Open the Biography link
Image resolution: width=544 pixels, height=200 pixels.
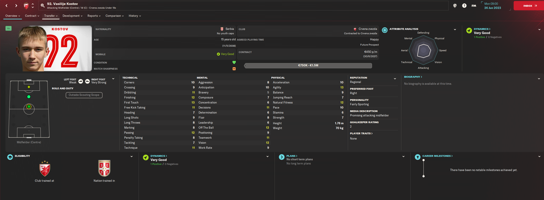[413, 77]
